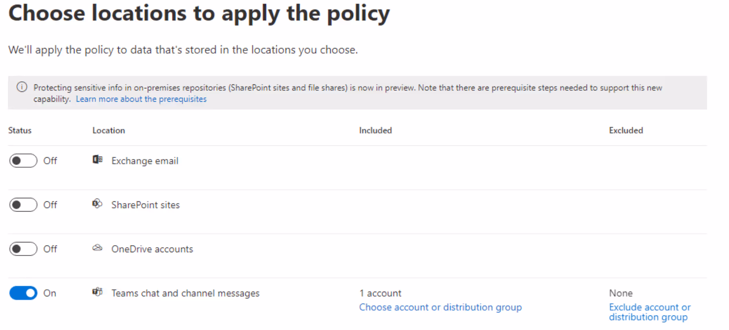Click the '1 account' included value
This screenshot has height=330, width=729.
pos(380,293)
